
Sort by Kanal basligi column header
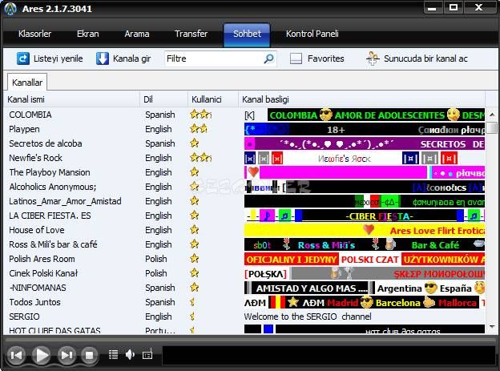pos(362,99)
